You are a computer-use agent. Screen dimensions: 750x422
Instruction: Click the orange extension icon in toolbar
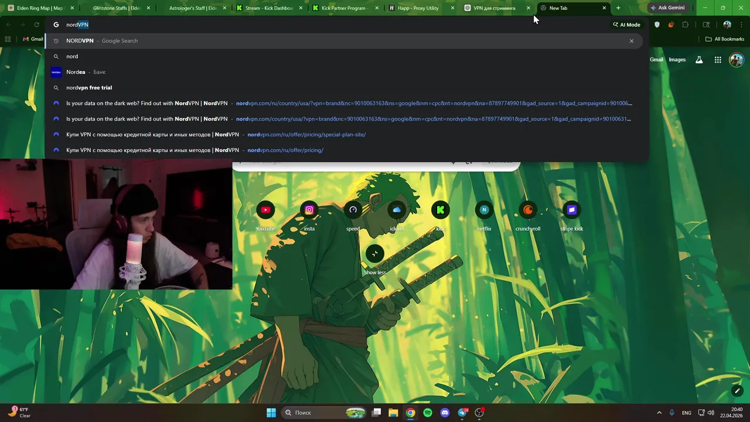pyautogui.click(x=671, y=25)
